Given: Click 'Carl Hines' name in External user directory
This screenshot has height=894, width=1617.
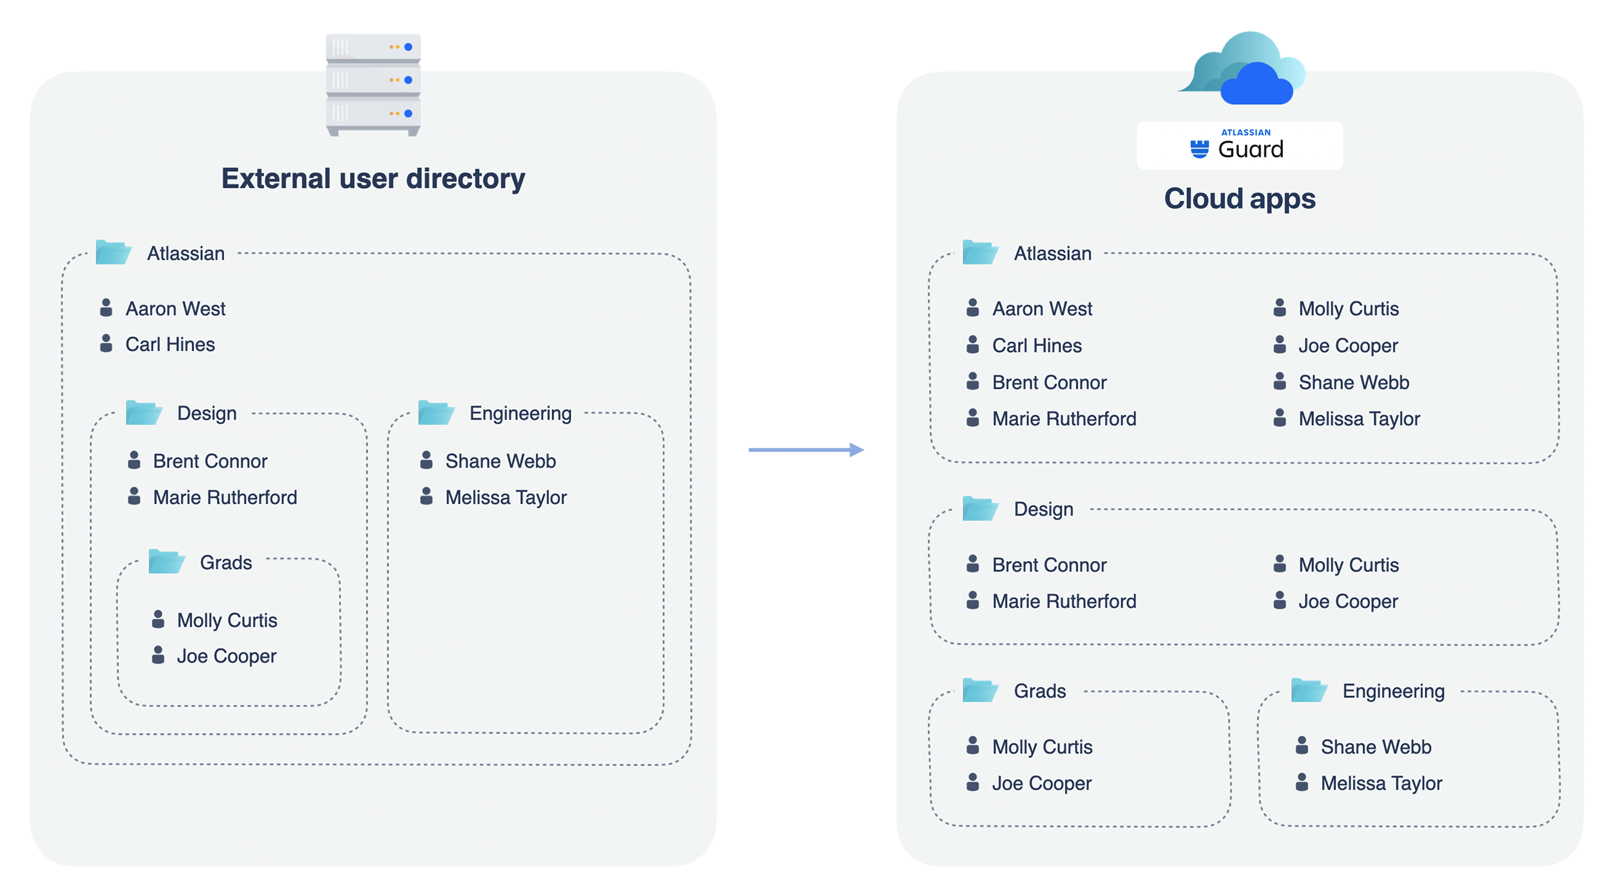Looking at the screenshot, I should [170, 344].
